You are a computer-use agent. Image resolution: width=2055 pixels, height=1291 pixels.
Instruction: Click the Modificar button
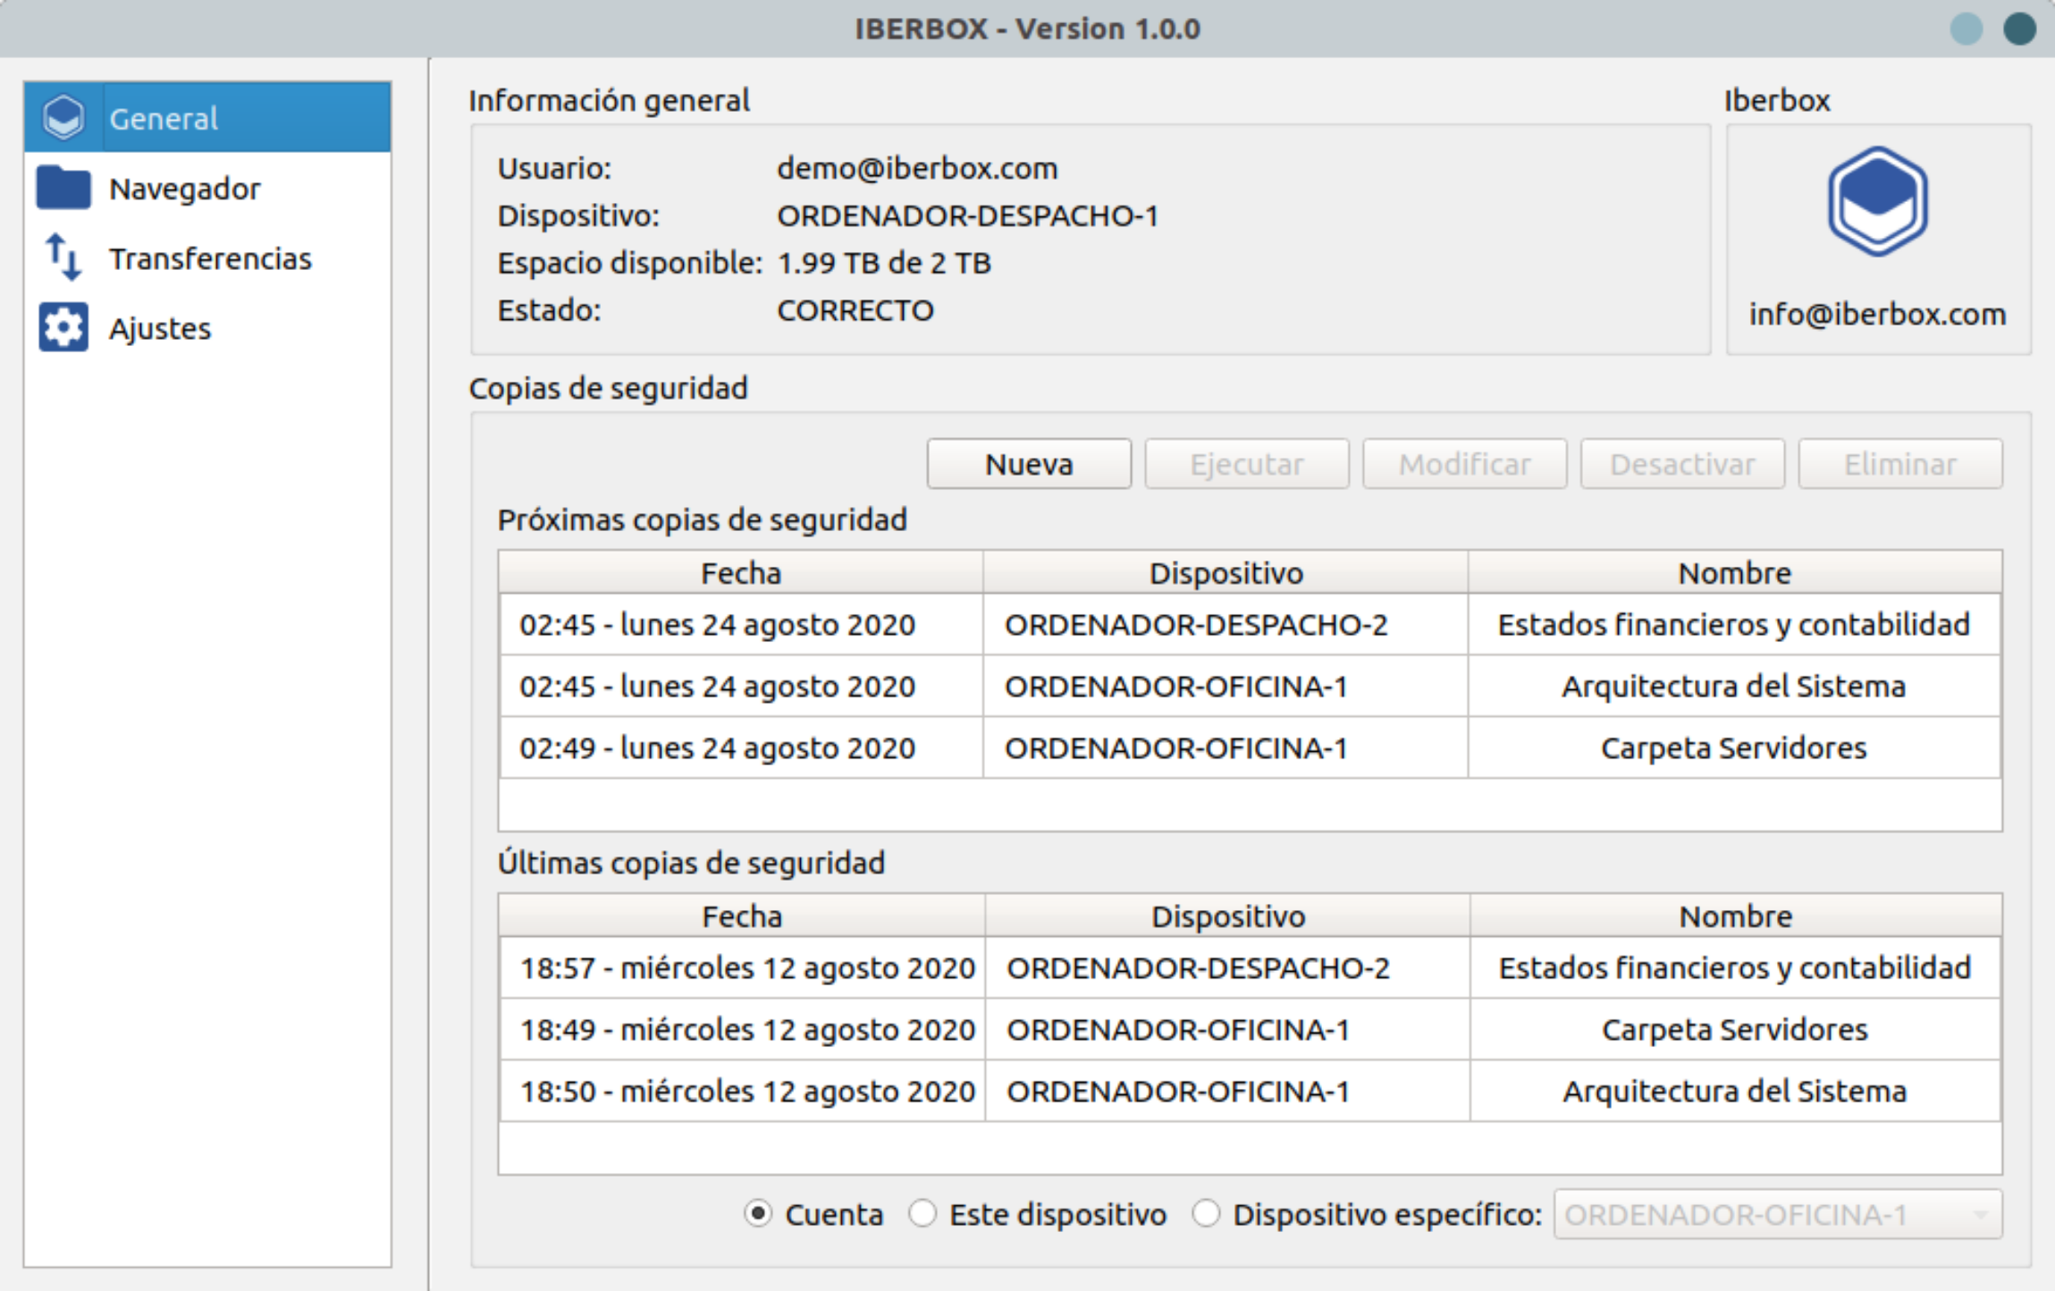click(x=1465, y=464)
